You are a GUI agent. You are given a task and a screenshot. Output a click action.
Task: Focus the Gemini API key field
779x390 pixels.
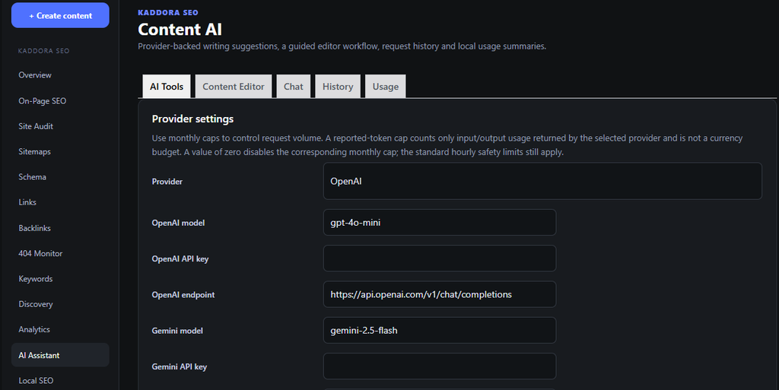tap(440, 366)
